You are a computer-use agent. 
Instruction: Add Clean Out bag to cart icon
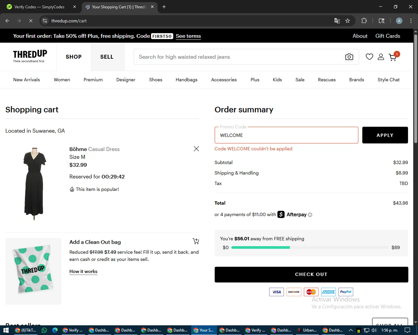point(196,241)
